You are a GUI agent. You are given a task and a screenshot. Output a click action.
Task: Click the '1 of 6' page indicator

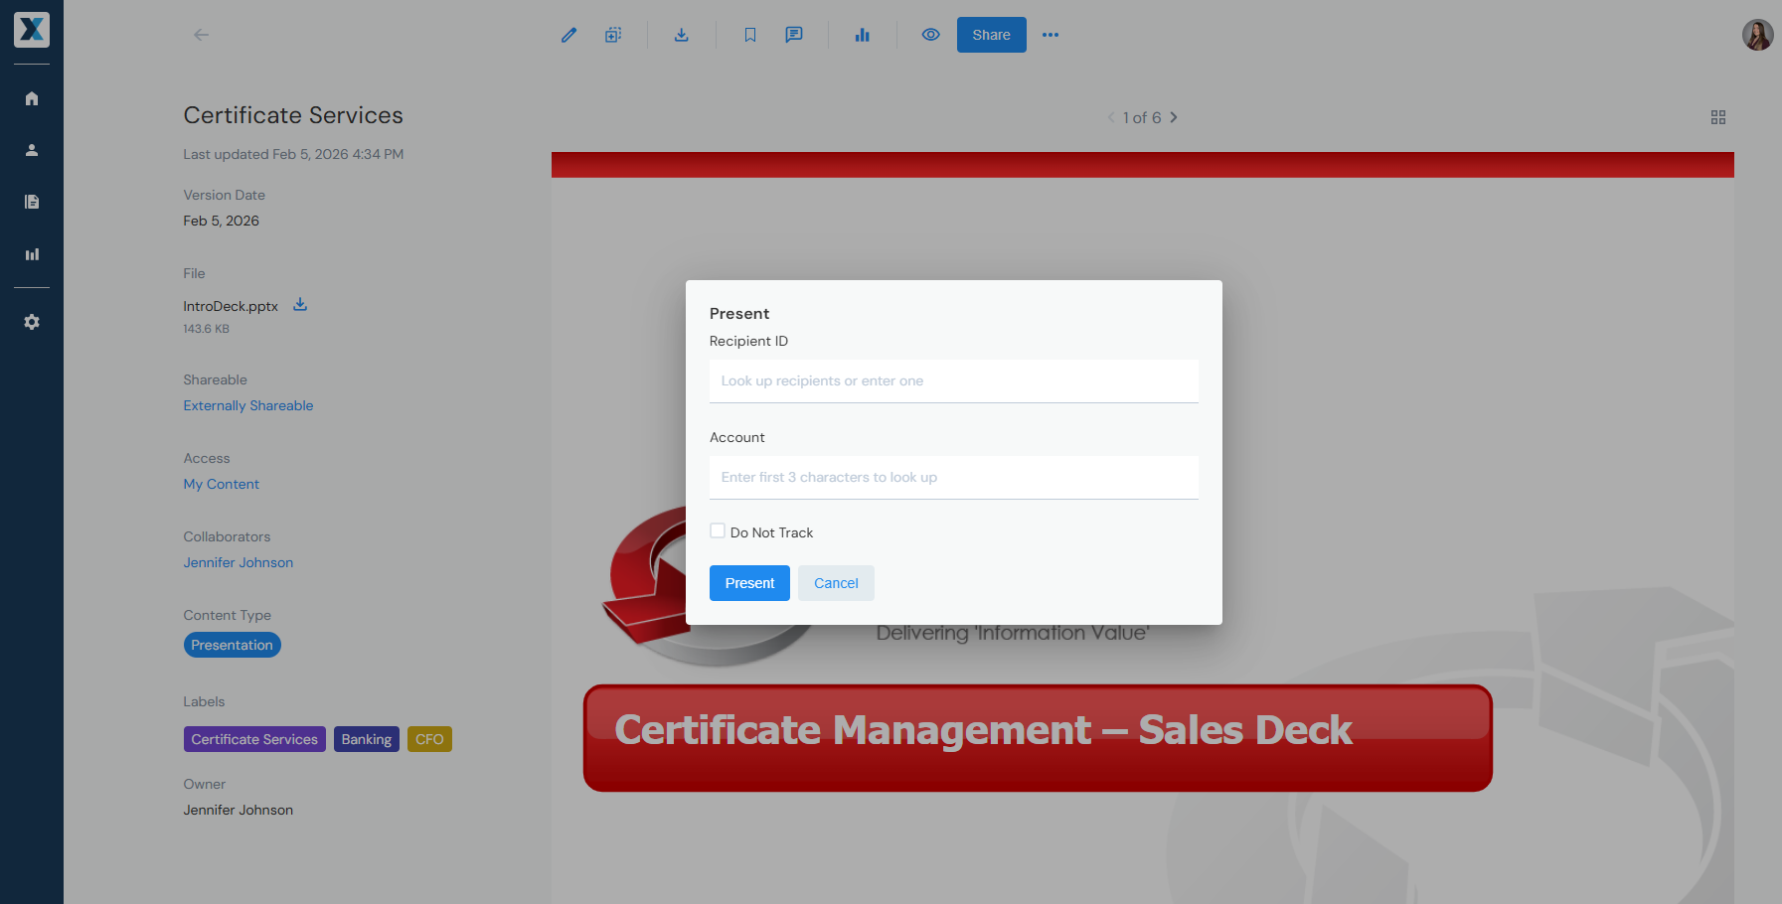click(1142, 117)
